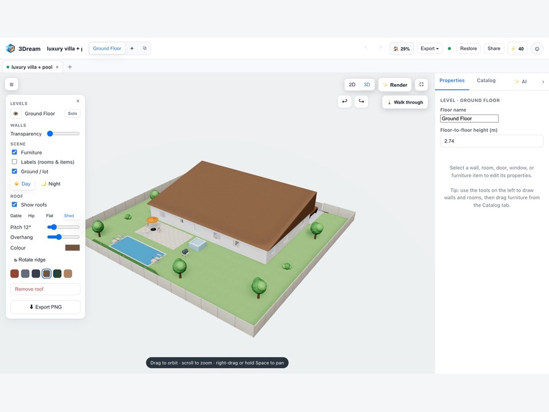549x412 pixels.
Task: Start Walk through mode
Action: pos(405,102)
